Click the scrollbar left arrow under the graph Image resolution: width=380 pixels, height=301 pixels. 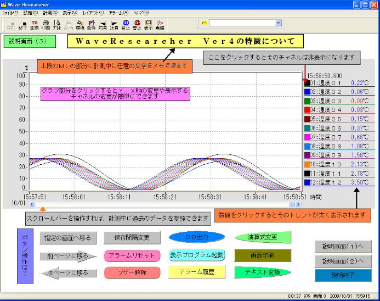click(32, 204)
